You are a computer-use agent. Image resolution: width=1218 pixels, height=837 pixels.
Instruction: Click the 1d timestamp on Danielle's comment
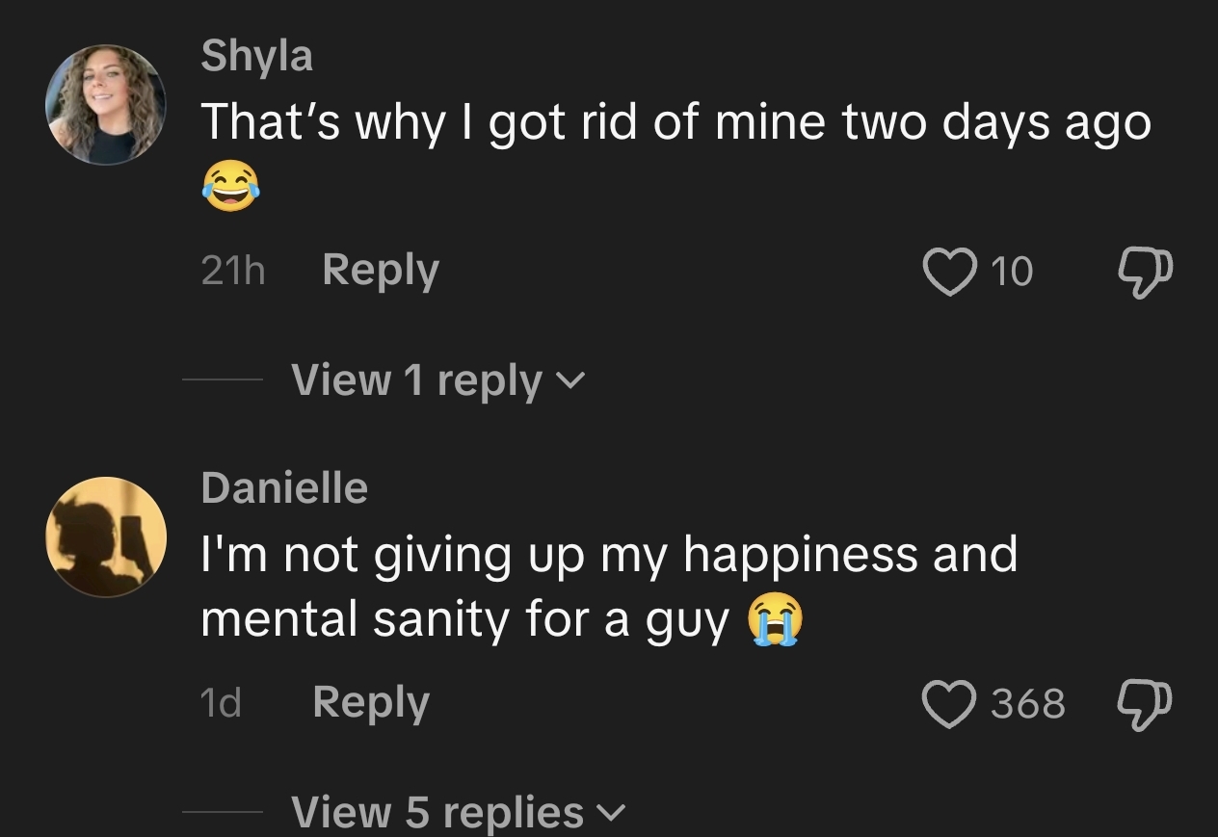pos(221,704)
